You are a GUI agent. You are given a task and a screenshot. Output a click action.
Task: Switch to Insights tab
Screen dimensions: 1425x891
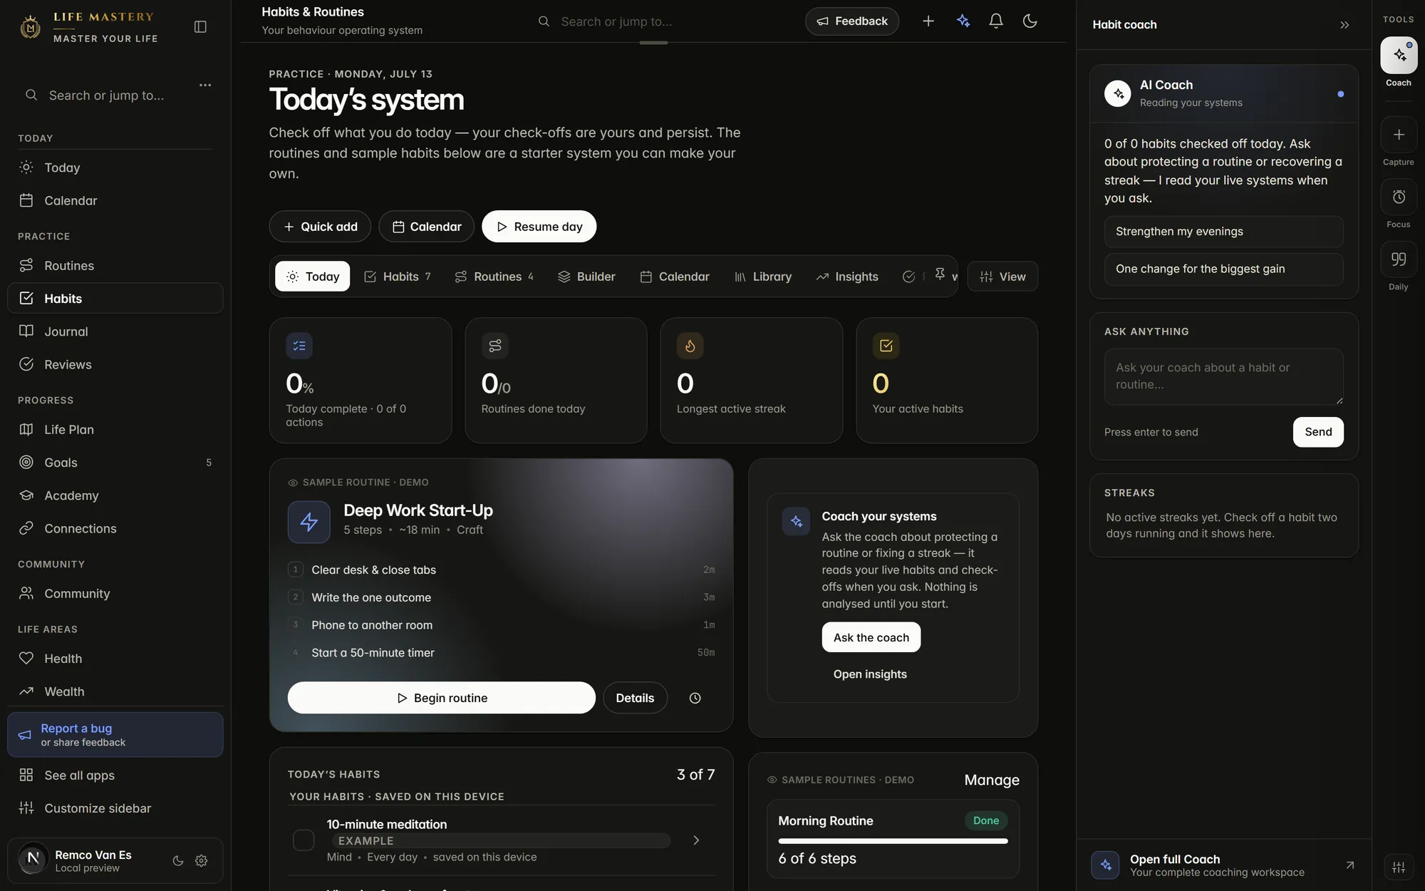click(847, 277)
